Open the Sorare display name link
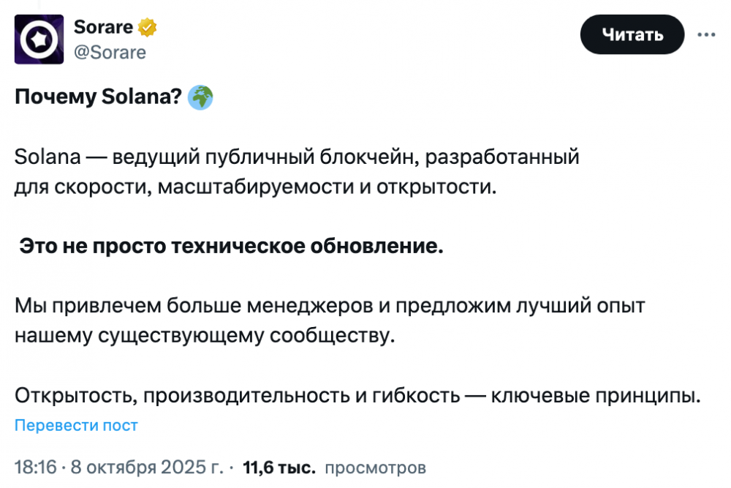The width and height of the screenshot is (731, 488). click(x=103, y=28)
